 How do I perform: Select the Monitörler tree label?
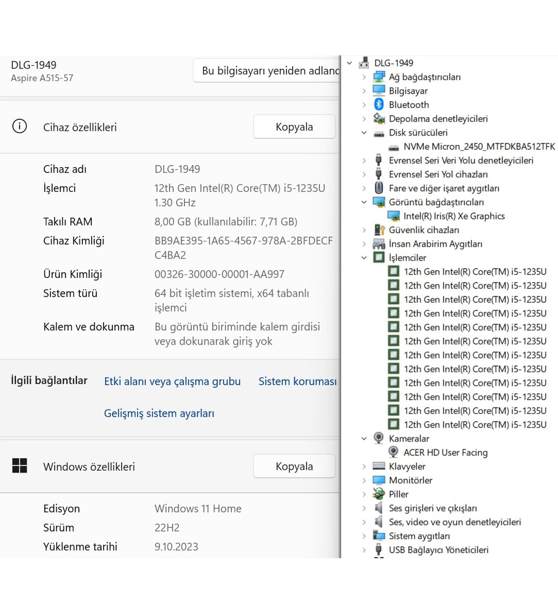(410, 480)
